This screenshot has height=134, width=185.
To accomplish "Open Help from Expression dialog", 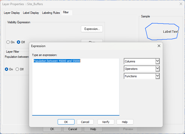I will [125, 122].
